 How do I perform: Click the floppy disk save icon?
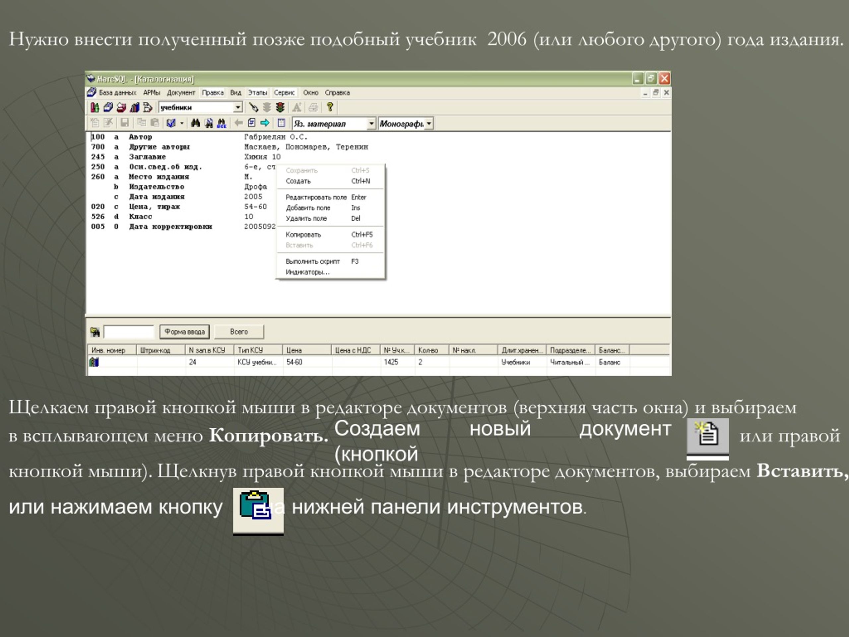coord(124,123)
